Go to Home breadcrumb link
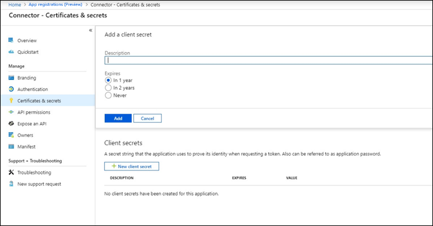This screenshot has height=226, width=433. 14,5
